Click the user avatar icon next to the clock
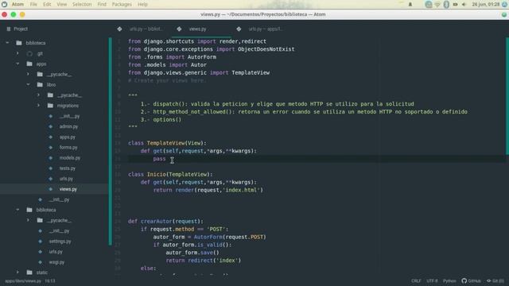 [505, 4]
